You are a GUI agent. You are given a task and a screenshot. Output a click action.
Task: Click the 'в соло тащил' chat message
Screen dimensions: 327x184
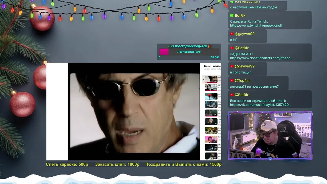pos(241,72)
